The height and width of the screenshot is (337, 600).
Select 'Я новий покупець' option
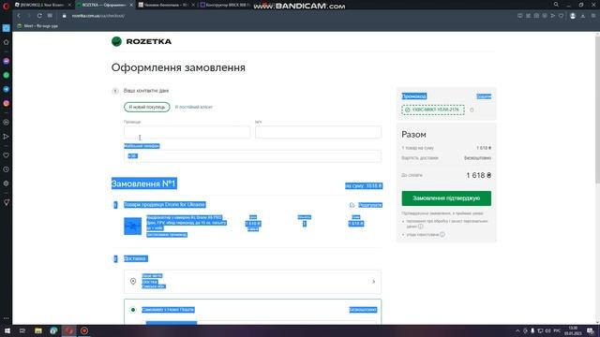(x=147, y=107)
